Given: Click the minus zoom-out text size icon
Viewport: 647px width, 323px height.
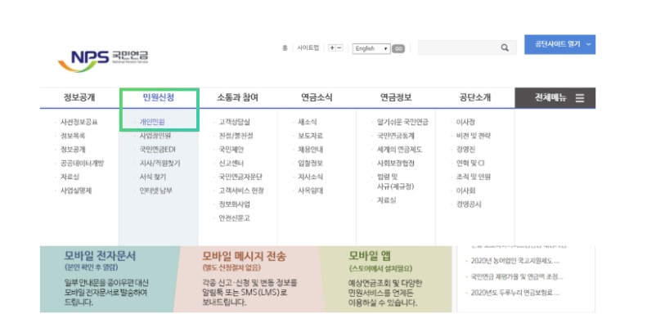Looking at the screenshot, I should tap(339, 48).
